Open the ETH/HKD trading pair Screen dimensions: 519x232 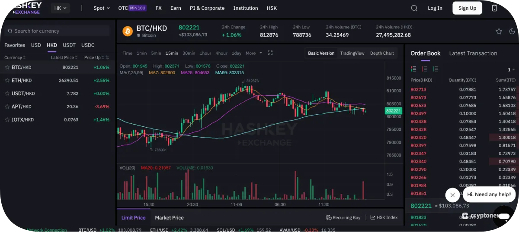[x=58, y=80]
